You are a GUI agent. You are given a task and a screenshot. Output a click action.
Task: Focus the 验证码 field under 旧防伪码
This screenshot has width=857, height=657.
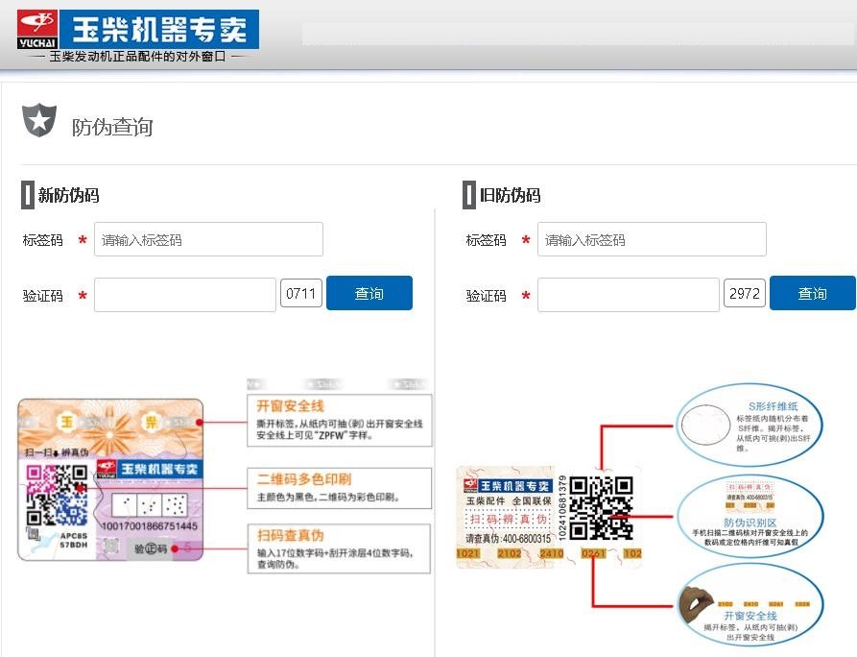click(x=628, y=295)
